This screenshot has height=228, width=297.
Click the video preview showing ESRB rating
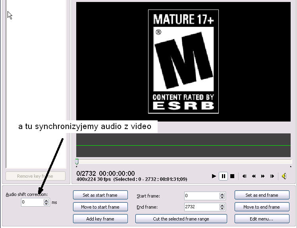[x=183, y=62]
